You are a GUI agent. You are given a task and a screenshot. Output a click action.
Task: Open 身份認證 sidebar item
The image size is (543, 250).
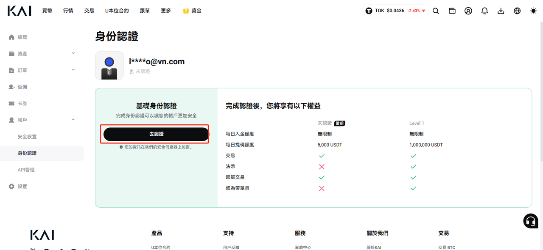27,153
